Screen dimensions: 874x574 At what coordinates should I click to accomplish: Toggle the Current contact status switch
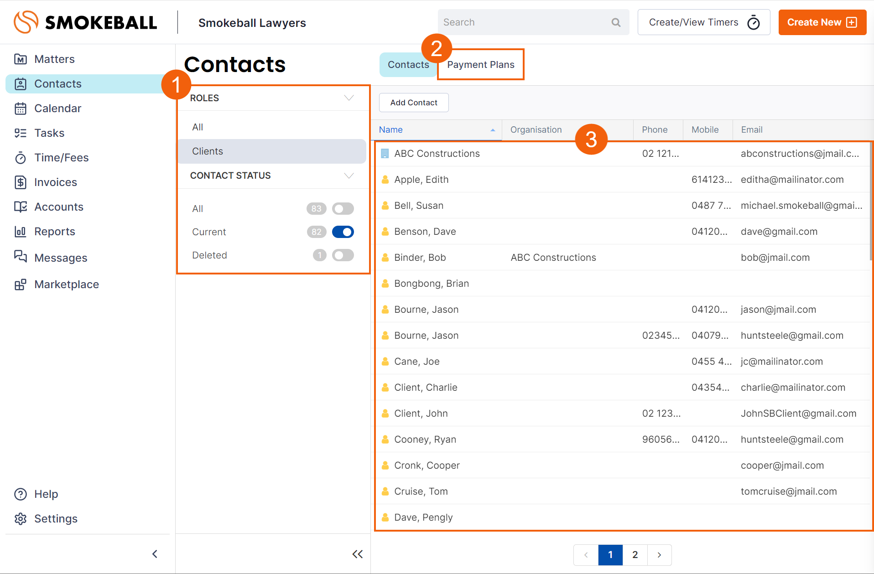[x=343, y=232]
